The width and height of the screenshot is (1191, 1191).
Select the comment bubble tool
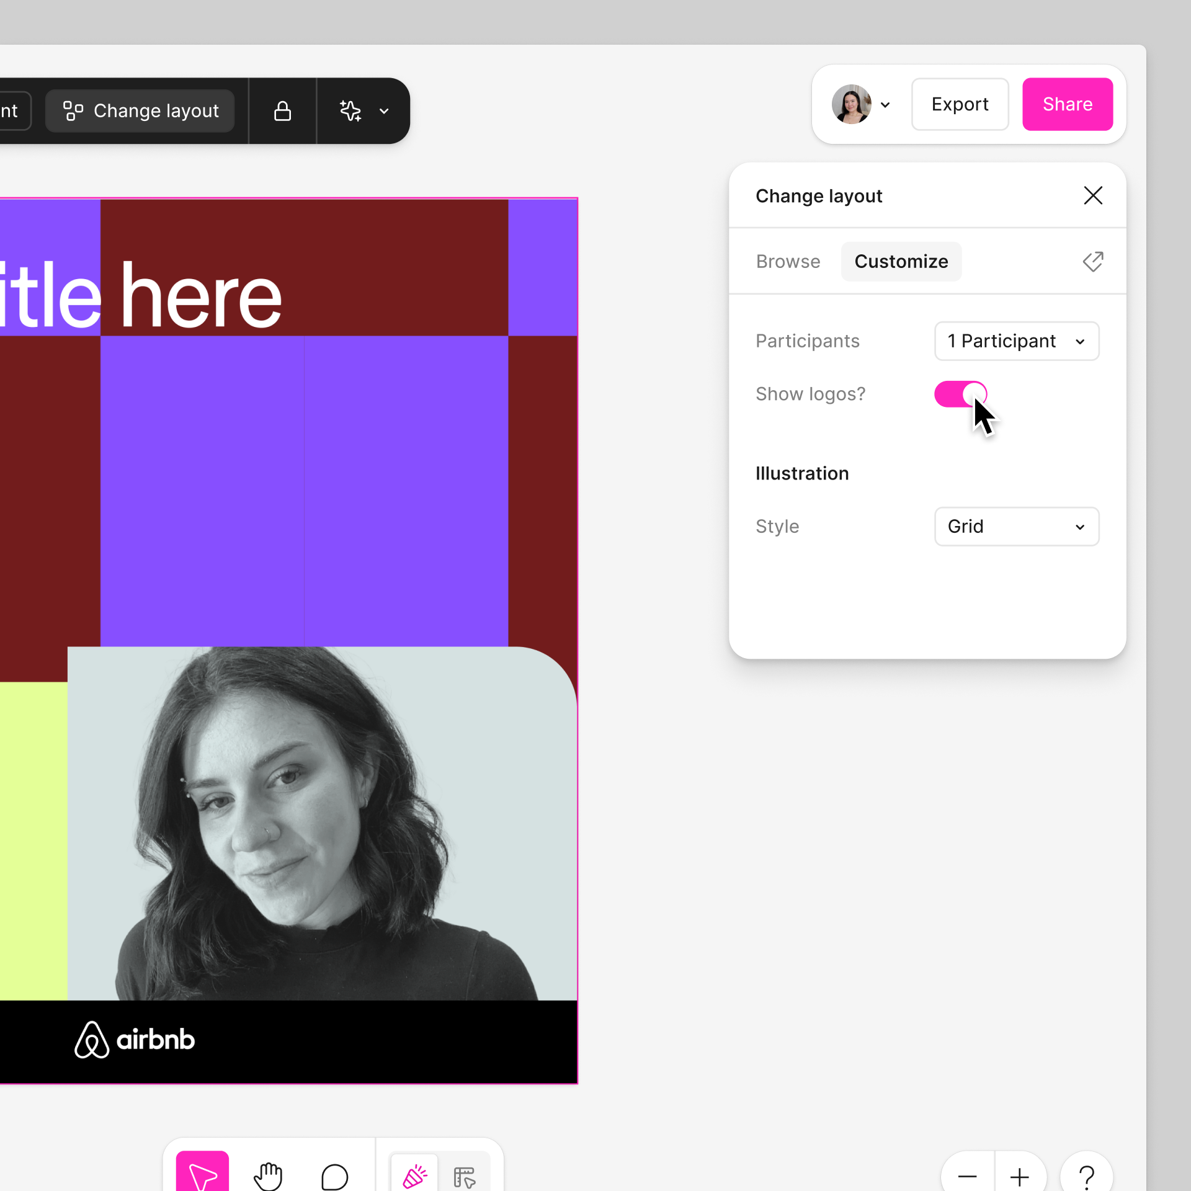click(334, 1175)
